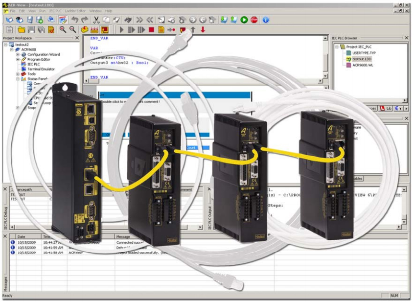Viewport: 414px width, 302px height.
Task: Open the Window menu
Action: pyautogui.click(x=95, y=11)
